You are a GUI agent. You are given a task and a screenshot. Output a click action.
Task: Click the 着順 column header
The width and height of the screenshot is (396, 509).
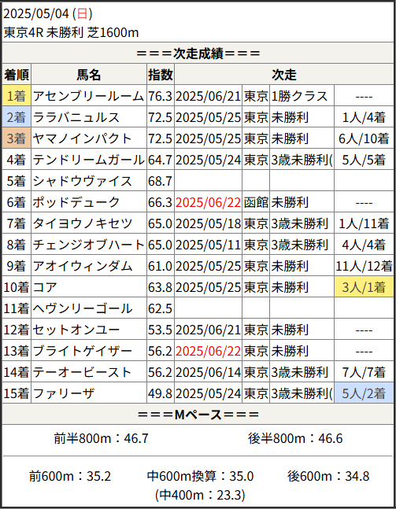pyautogui.click(x=17, y=75)
